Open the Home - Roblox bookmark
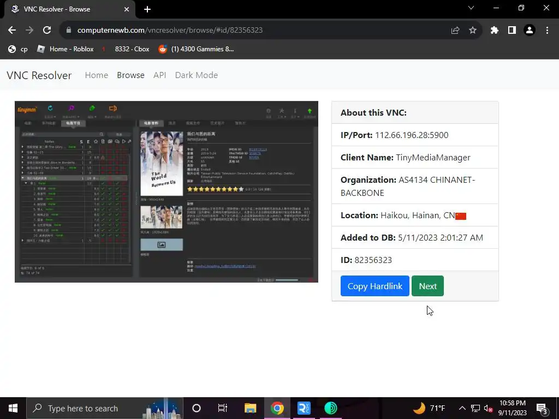This screenshot has width=559, height=419. click(x=66, y=49)
